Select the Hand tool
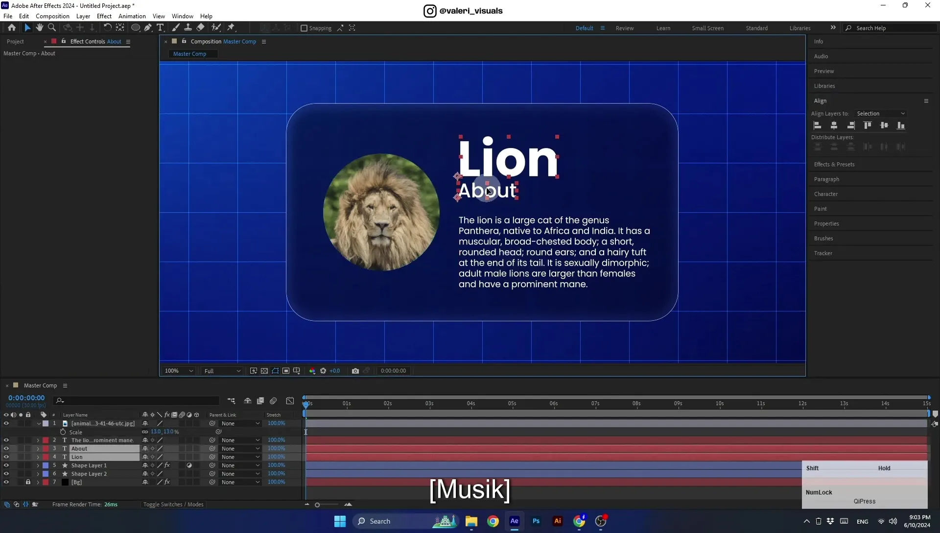 click(39, 28)
